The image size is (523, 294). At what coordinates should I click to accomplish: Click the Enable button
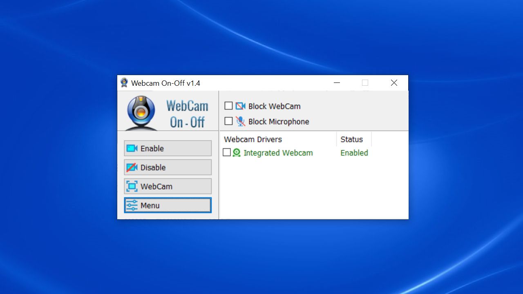[168, 148]
